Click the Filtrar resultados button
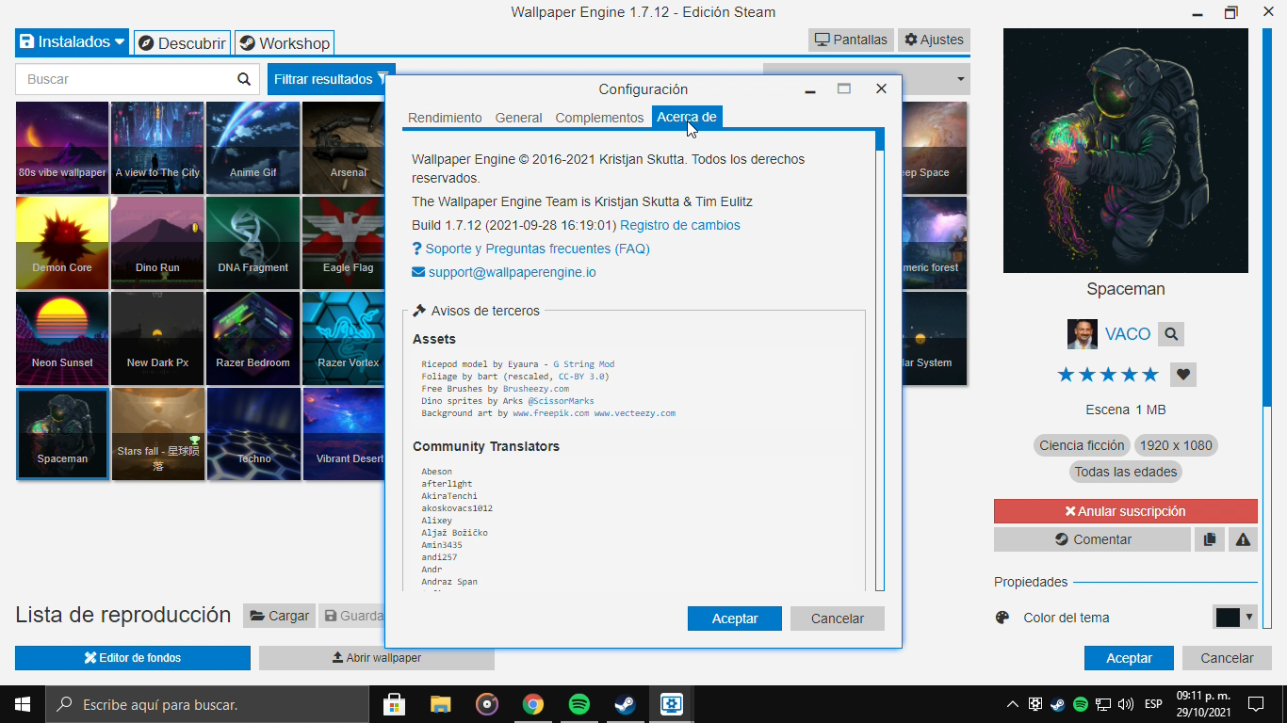 click(x=331, y=79)
